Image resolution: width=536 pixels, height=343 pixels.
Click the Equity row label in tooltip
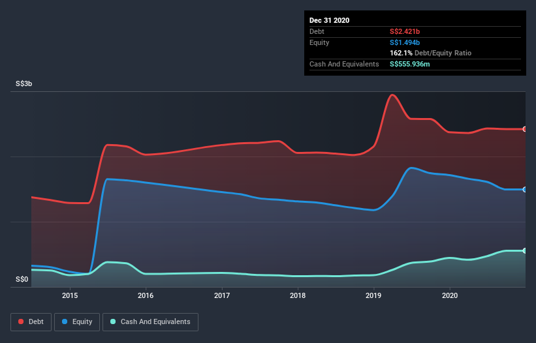pyautogui.click(x=319, y=42)
